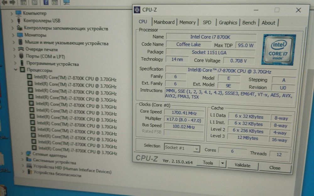The width and height of the screenshot is (314, 196).
Task: Select the Мыши и иные указывающие устройства label
Action: [67, 43]
